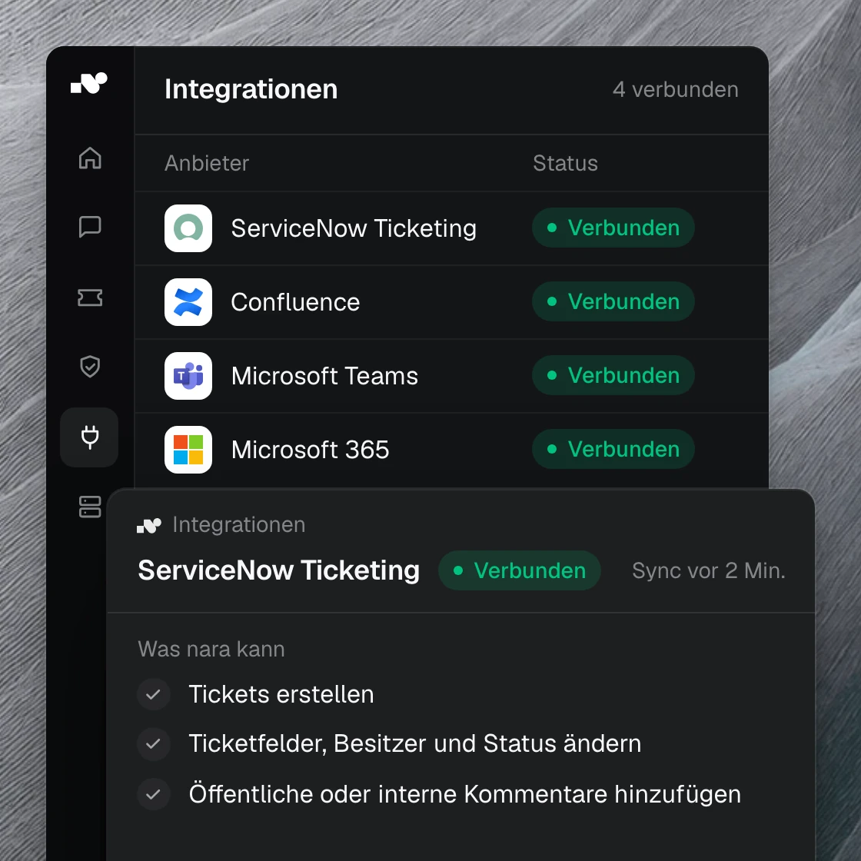The height and width of the screenshot is (861, 861).
Task: Select the ServiceNow Ticketing row name
Action: [354, 228]
